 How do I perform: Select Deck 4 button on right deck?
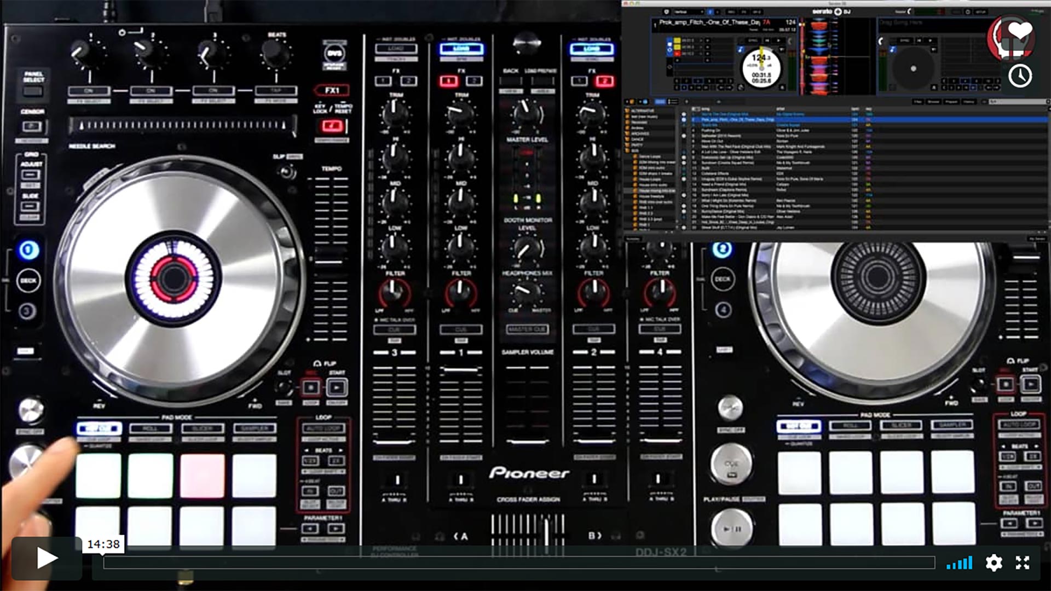(723, 310)
